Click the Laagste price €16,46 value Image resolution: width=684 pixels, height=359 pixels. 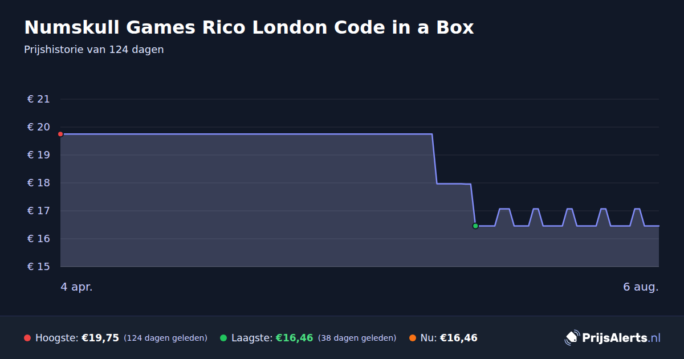(294, 338)
